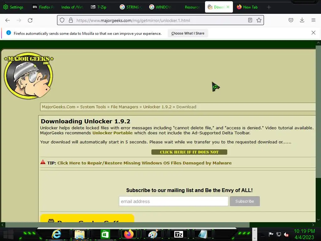Toggle reader view in the address bar
The image size is (321, 241).
(x=250, y=20)
